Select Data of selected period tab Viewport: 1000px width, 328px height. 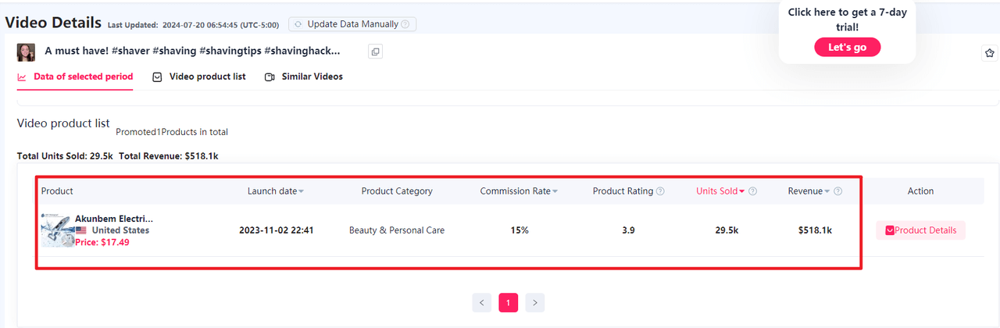(x=75, y=77)
